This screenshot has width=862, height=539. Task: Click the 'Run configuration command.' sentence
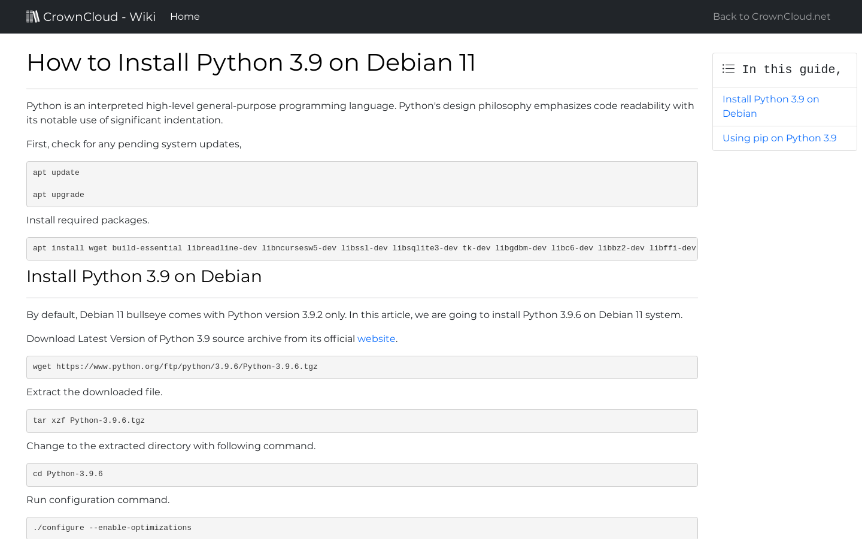tap(98, 500)
